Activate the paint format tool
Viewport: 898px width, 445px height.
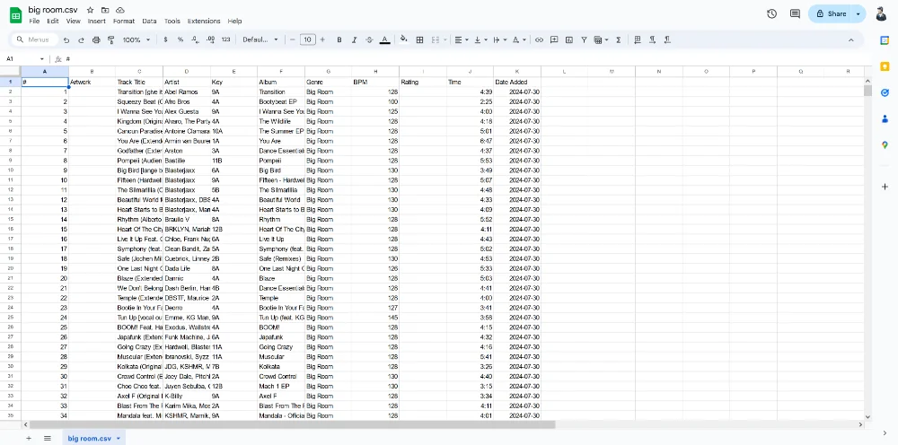coord(111,40)
